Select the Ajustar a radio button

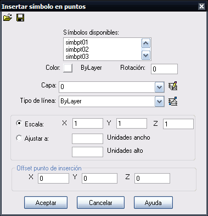19,138
